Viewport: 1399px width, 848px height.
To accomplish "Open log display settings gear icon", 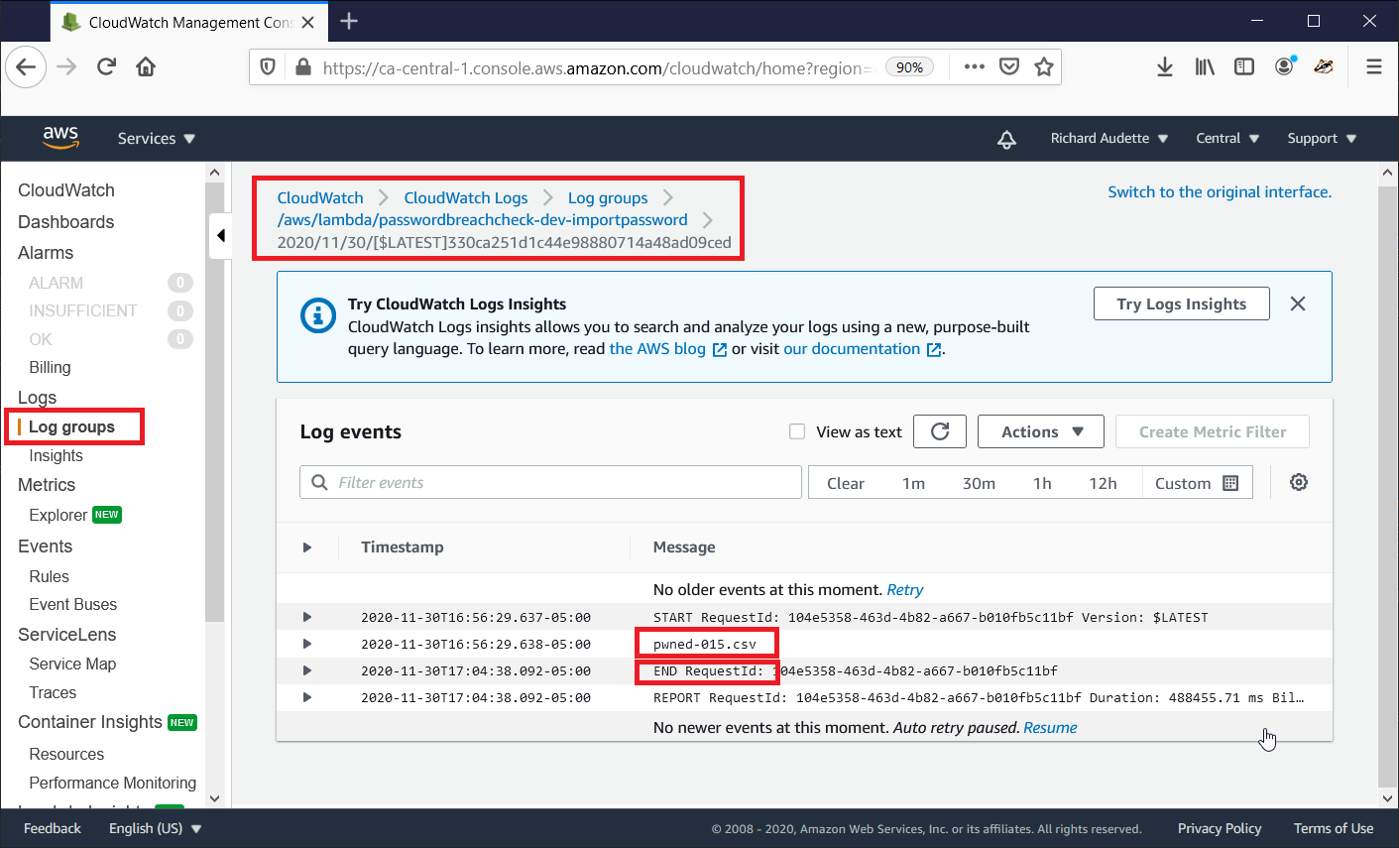I will (x=1298, y=483).
